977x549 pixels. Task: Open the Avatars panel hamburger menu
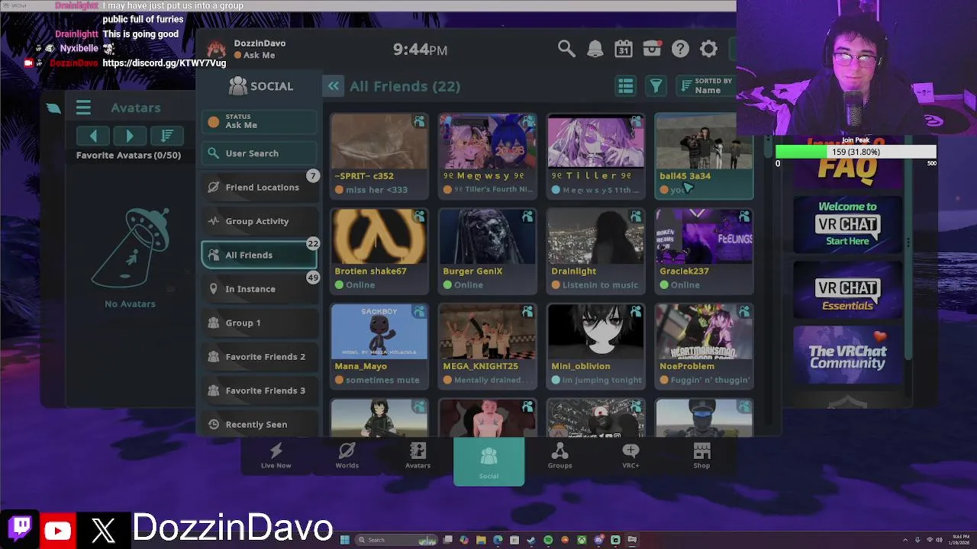[x=83, y=108]
